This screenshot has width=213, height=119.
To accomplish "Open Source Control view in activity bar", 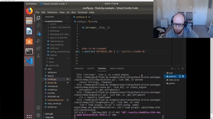I will point(39,33).
